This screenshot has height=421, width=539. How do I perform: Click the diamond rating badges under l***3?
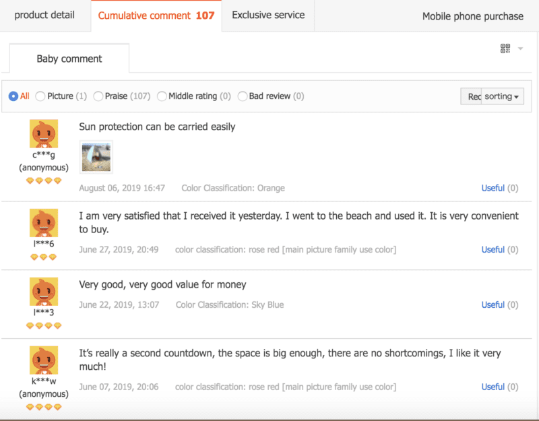tap(44, 325)
